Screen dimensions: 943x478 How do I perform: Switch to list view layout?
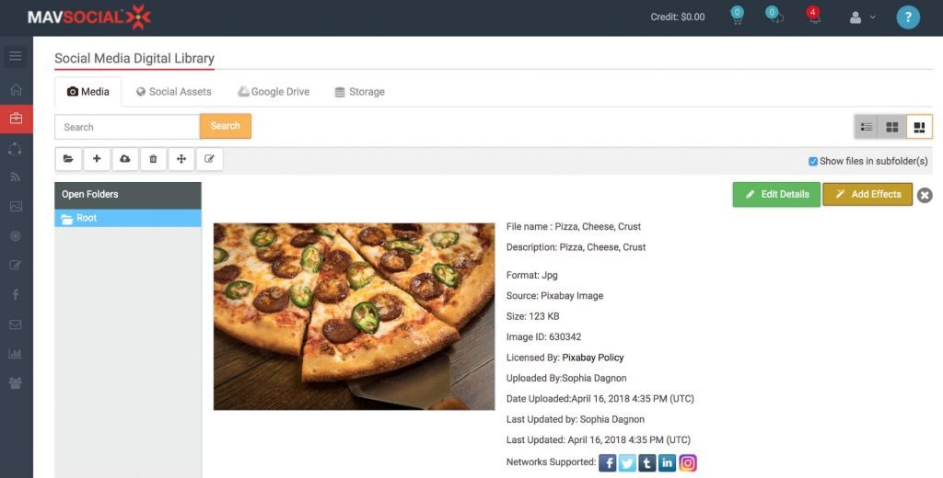866,127
